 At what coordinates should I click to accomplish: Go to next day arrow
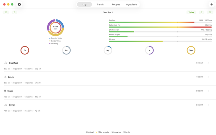click(x=202, y=12)
